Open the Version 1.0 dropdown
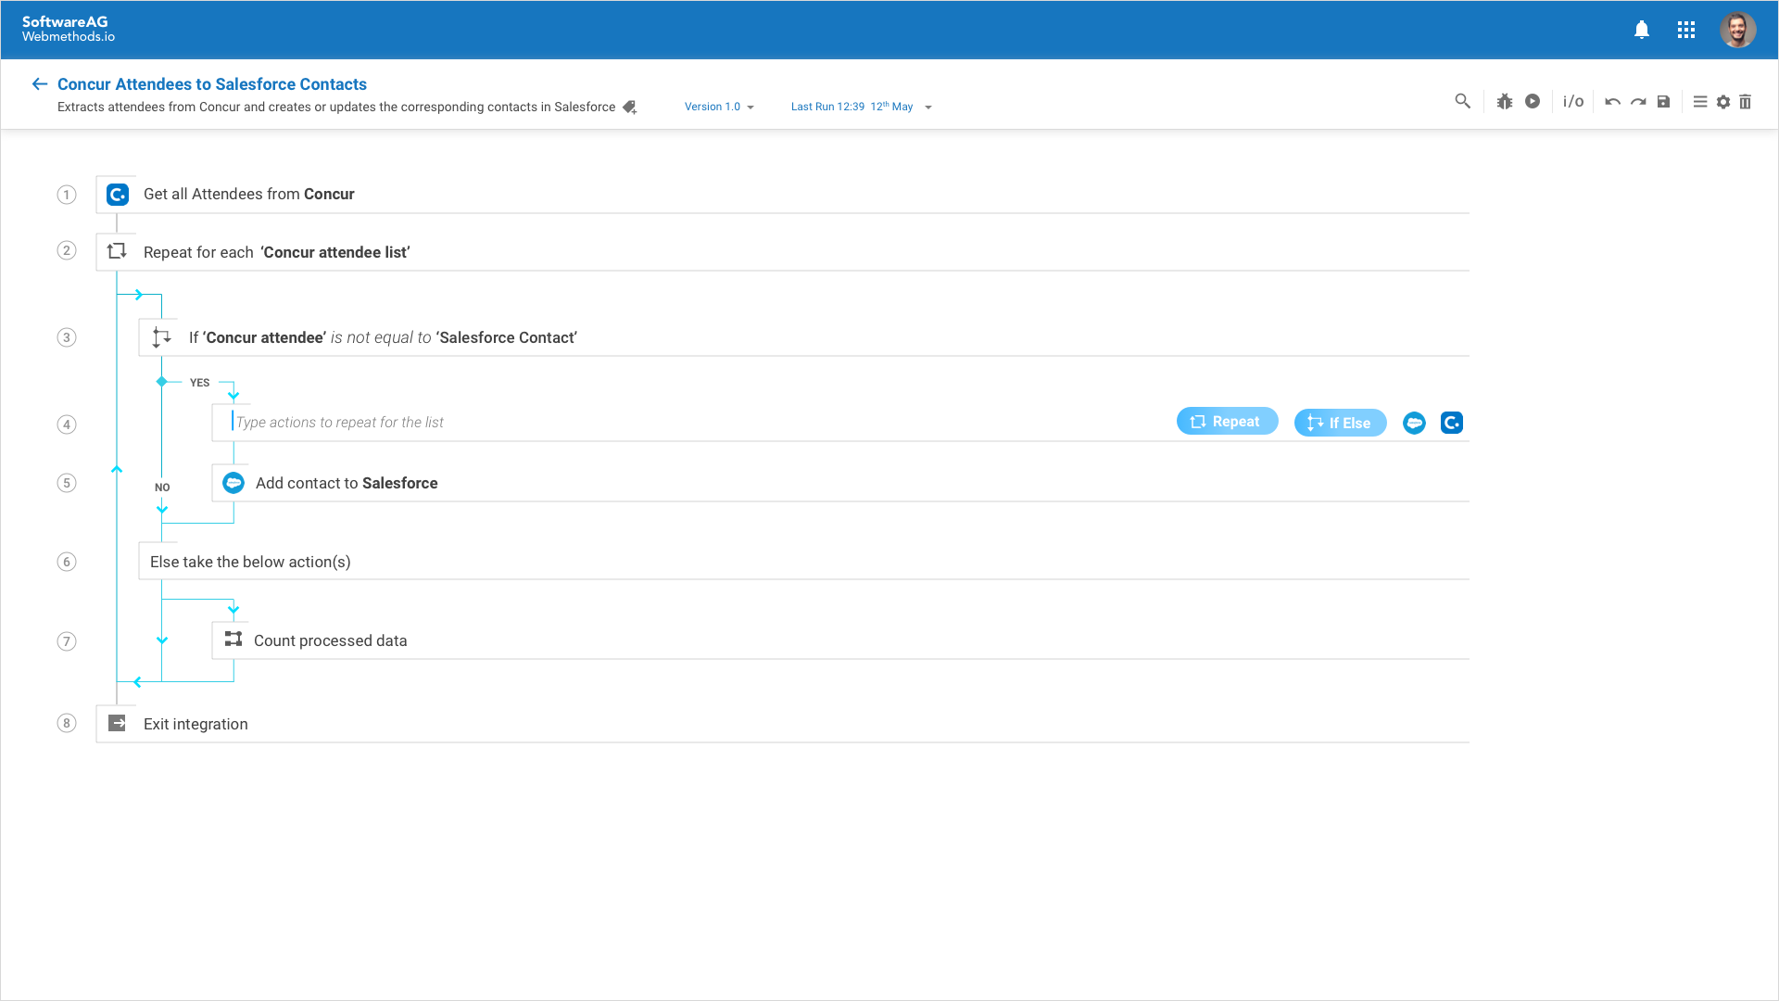The height and width of the screenshot is (1001, 1779). (719, 107)
